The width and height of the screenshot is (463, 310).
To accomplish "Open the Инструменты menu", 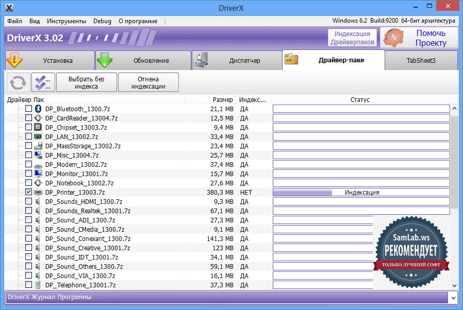I will [66, 21].
